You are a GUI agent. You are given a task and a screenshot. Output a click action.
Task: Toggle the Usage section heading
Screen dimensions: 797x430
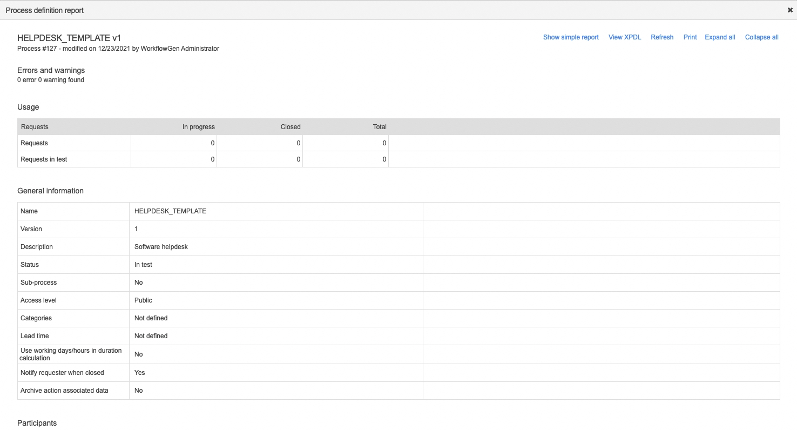coord(28,107)
